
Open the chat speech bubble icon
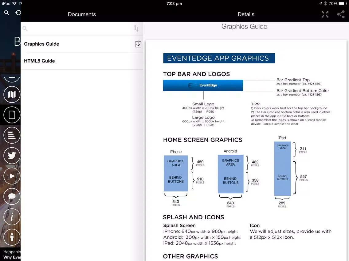pos(12,196)
